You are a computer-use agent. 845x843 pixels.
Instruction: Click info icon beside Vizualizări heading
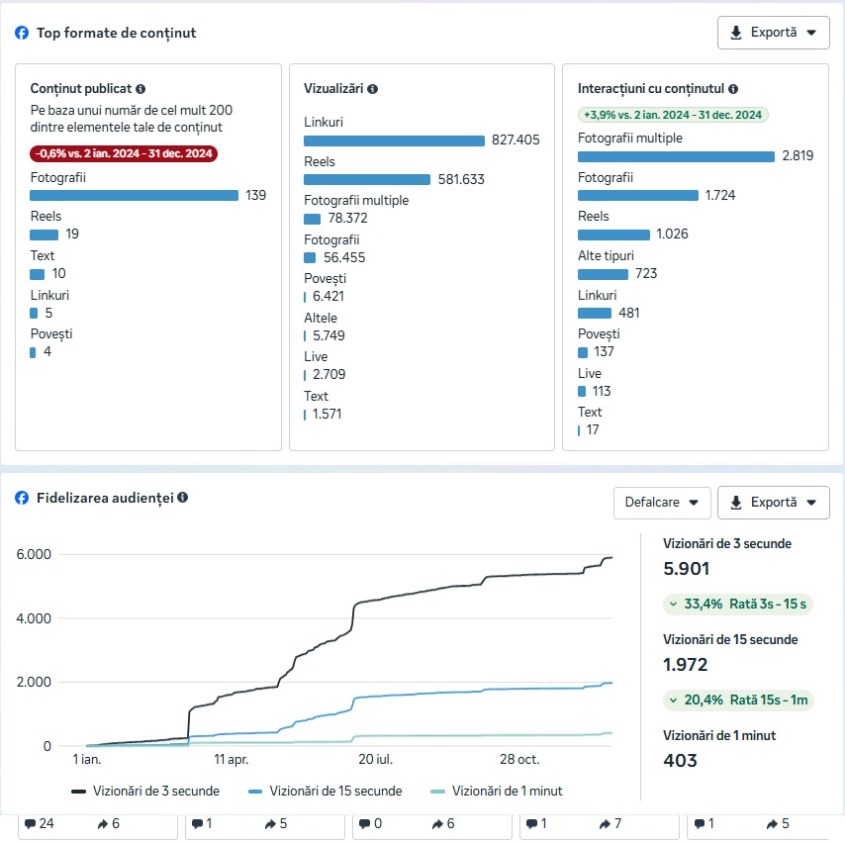[x=372, y=89]
